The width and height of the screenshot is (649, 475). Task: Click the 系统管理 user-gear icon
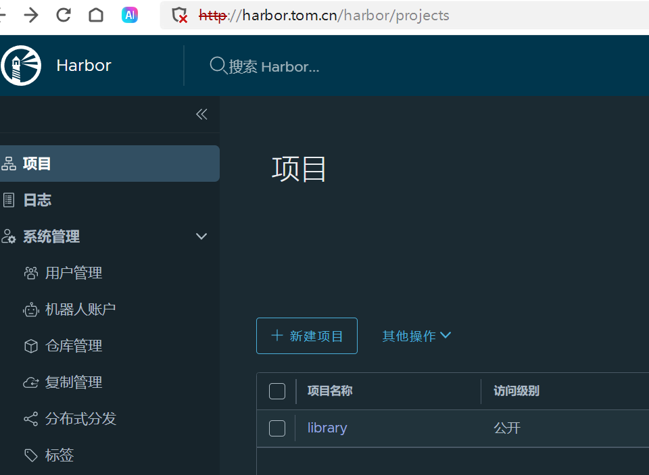[8, 236]
